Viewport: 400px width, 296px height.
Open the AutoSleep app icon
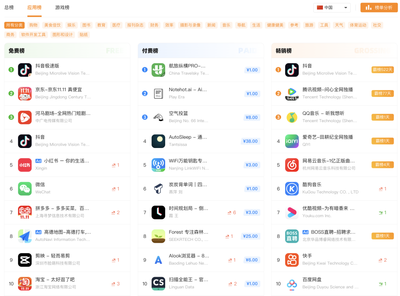point(159,141)
